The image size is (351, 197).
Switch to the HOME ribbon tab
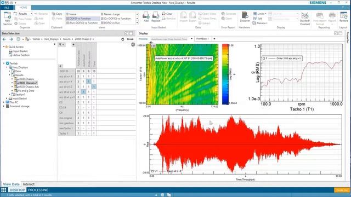[23, 8]
